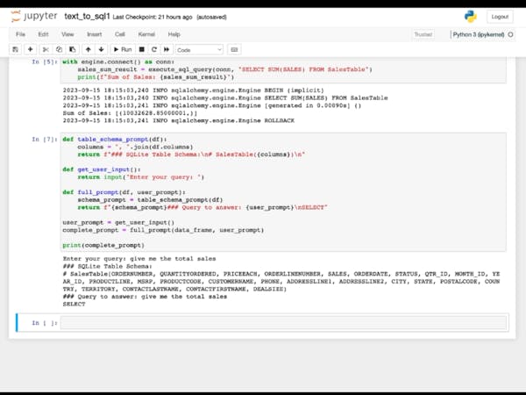526x395 pixels.
Task: Open the Cell menu
Action: (x=120, y=34)
